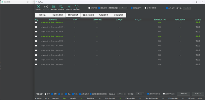Click the 开始运行 play icon
Screen dimensions: 205x100
38,7
